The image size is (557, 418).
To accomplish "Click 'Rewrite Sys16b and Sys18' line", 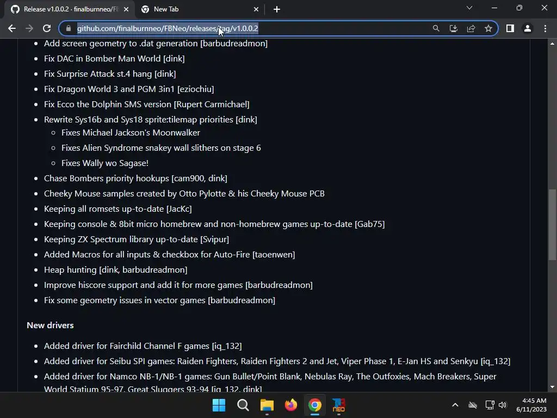I will [151, 120].
